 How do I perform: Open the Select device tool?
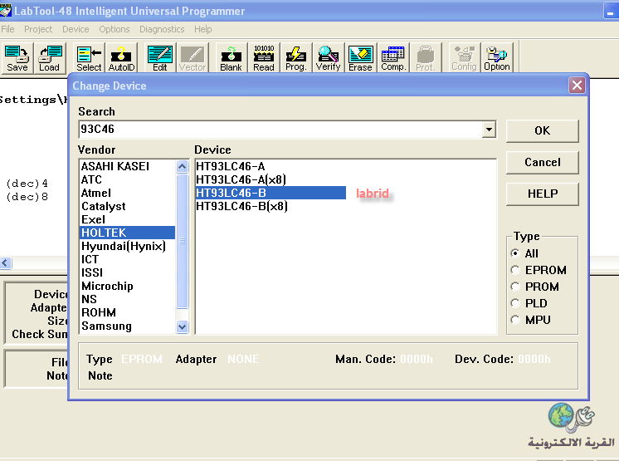coord(89,57)
